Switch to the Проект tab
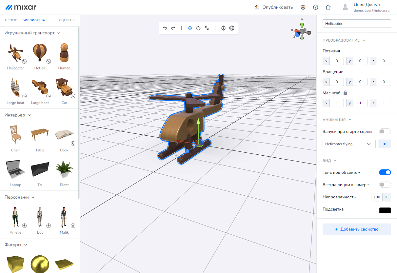This screenshot has height=273, width=397. click(x=12, y=20)
